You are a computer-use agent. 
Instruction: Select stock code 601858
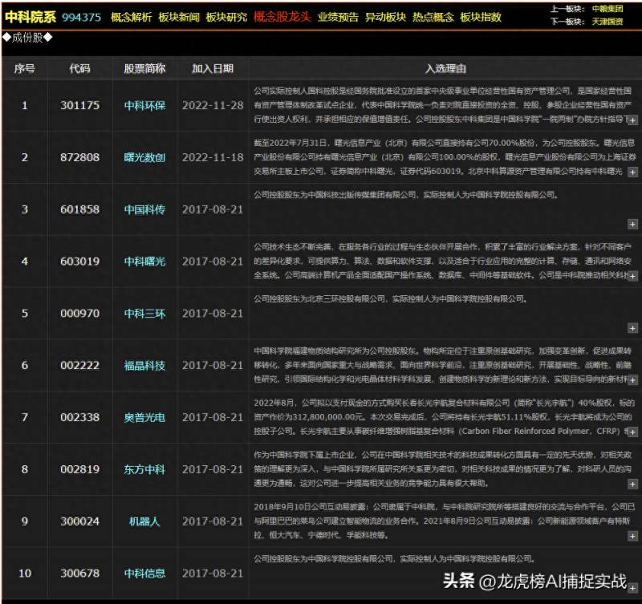pyautogui.click(x=79, y=209)
